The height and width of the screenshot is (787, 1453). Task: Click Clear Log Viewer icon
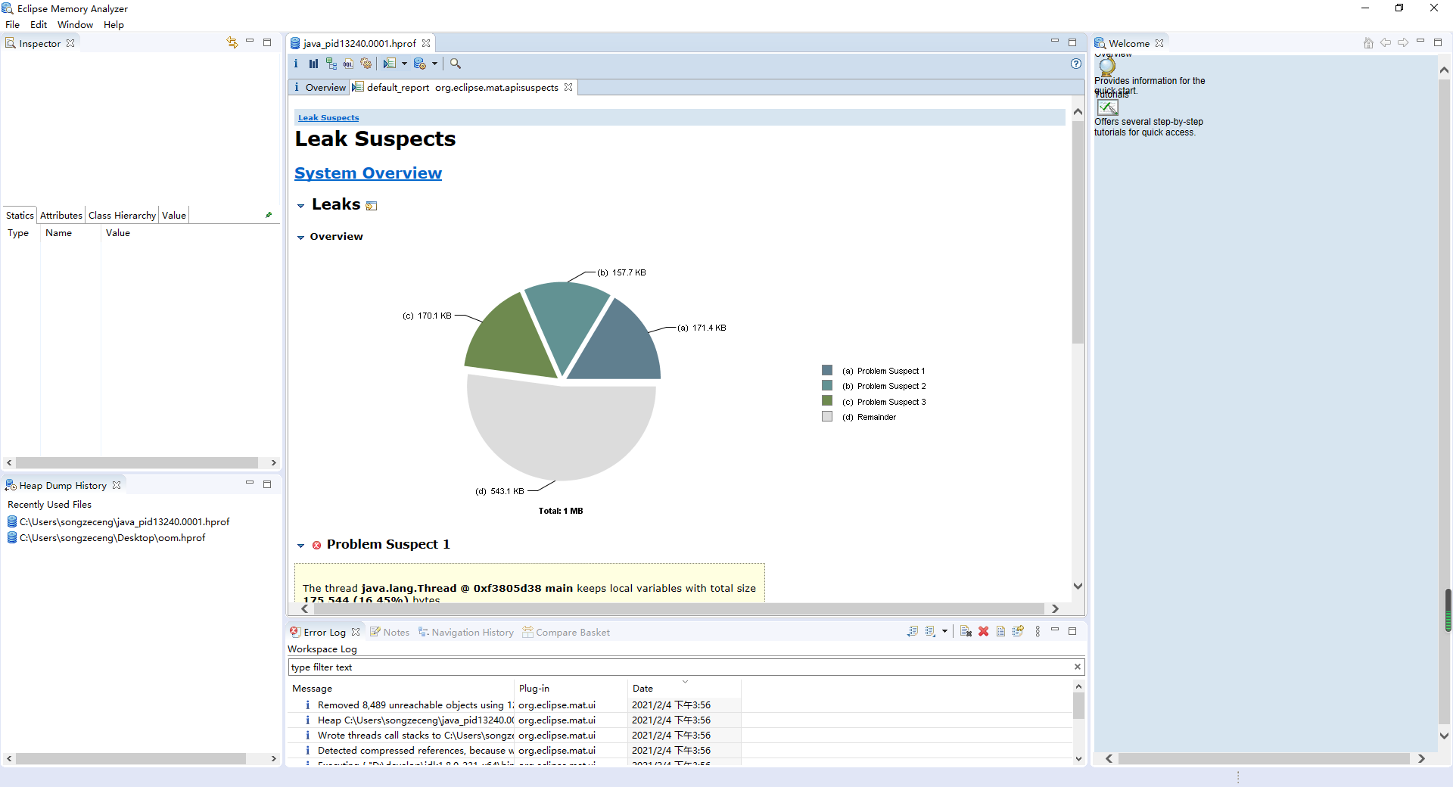click(966, 631)
